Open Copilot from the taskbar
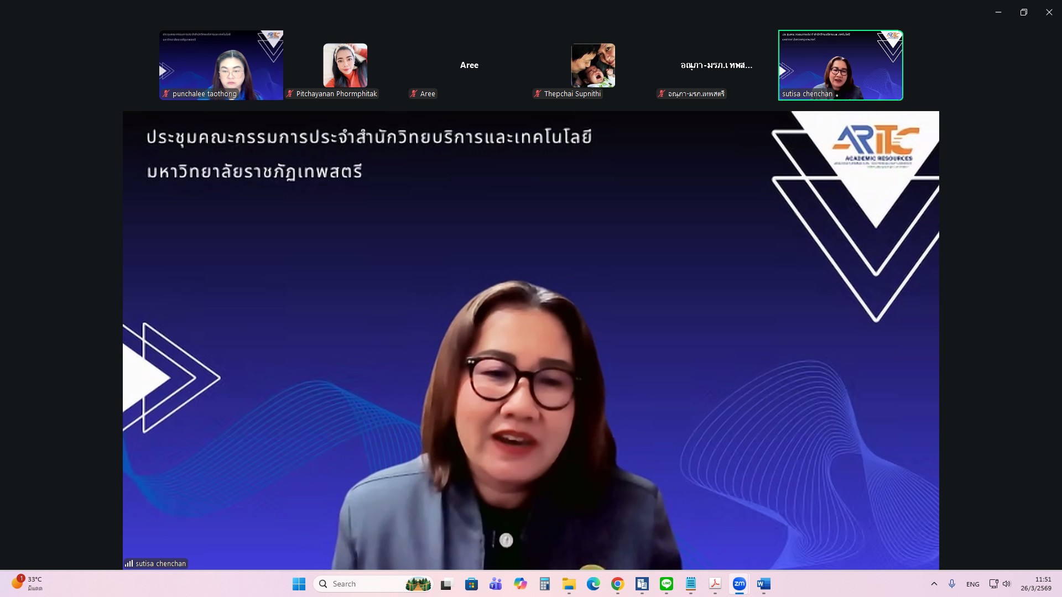 (520, 584)
